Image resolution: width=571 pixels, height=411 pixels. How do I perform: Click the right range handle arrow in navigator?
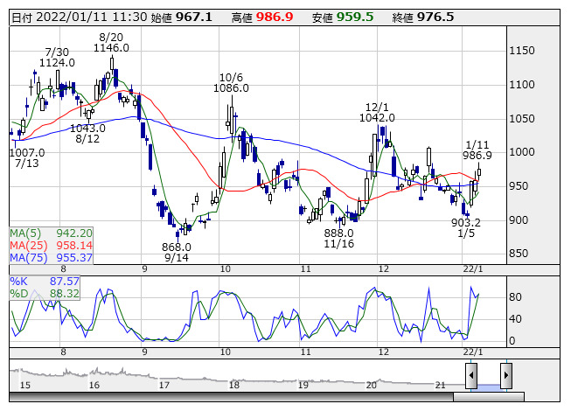tap(505, 375)
